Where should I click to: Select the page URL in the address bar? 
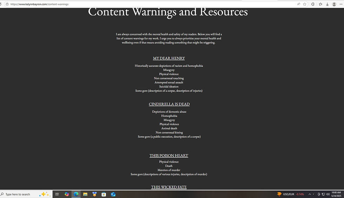click(x=39, y=4)
